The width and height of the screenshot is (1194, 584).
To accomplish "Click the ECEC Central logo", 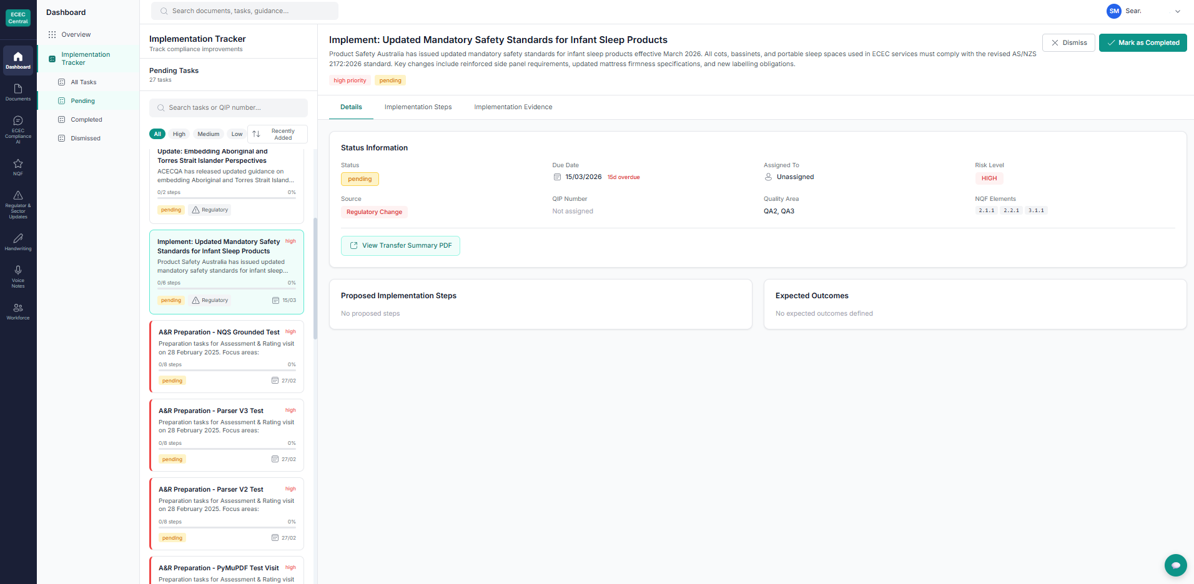I will pos(18,17).
